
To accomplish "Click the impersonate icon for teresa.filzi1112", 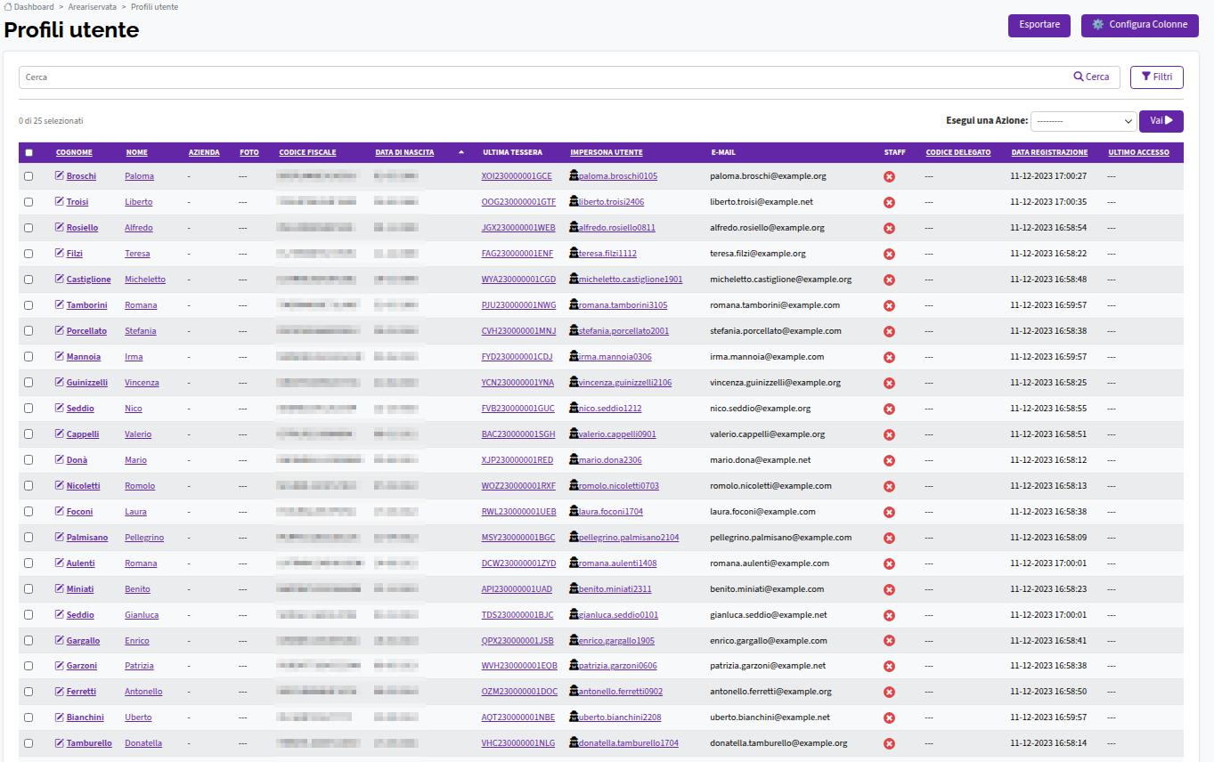I will coord(574,254).
